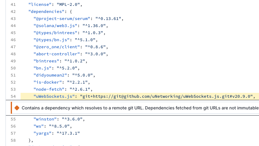
Task: Click the "ws" key on line 56
Action: point(39,127)
